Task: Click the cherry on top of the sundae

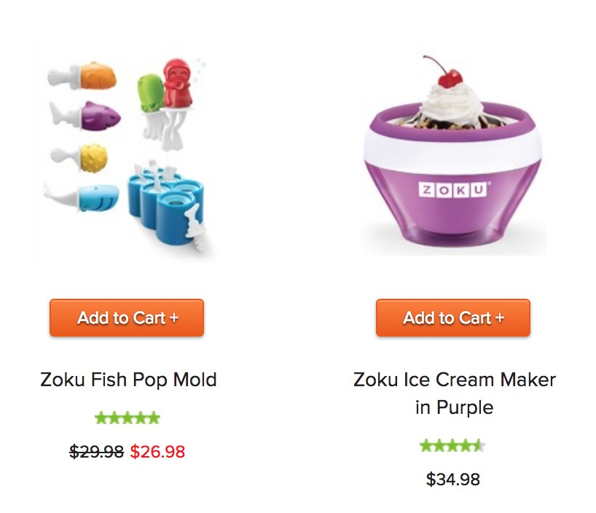Action: pyautogui.click(x=450, y=79)
